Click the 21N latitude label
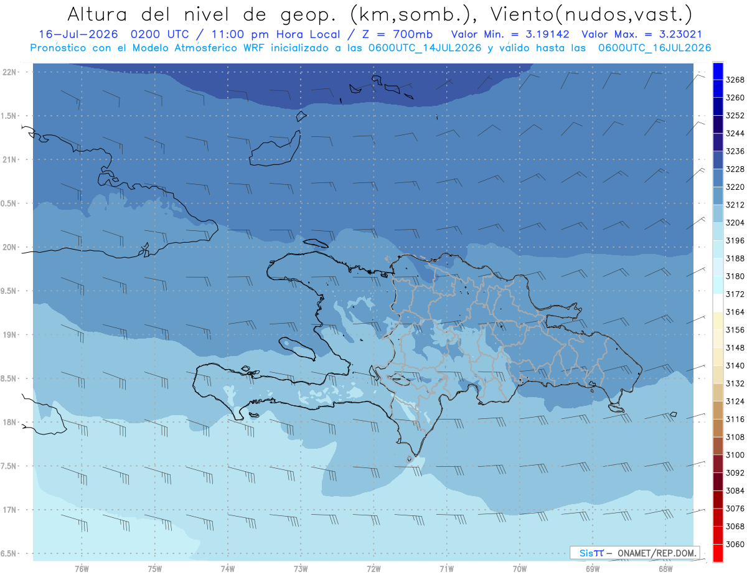The image size is (747, 577). point(9,160)
